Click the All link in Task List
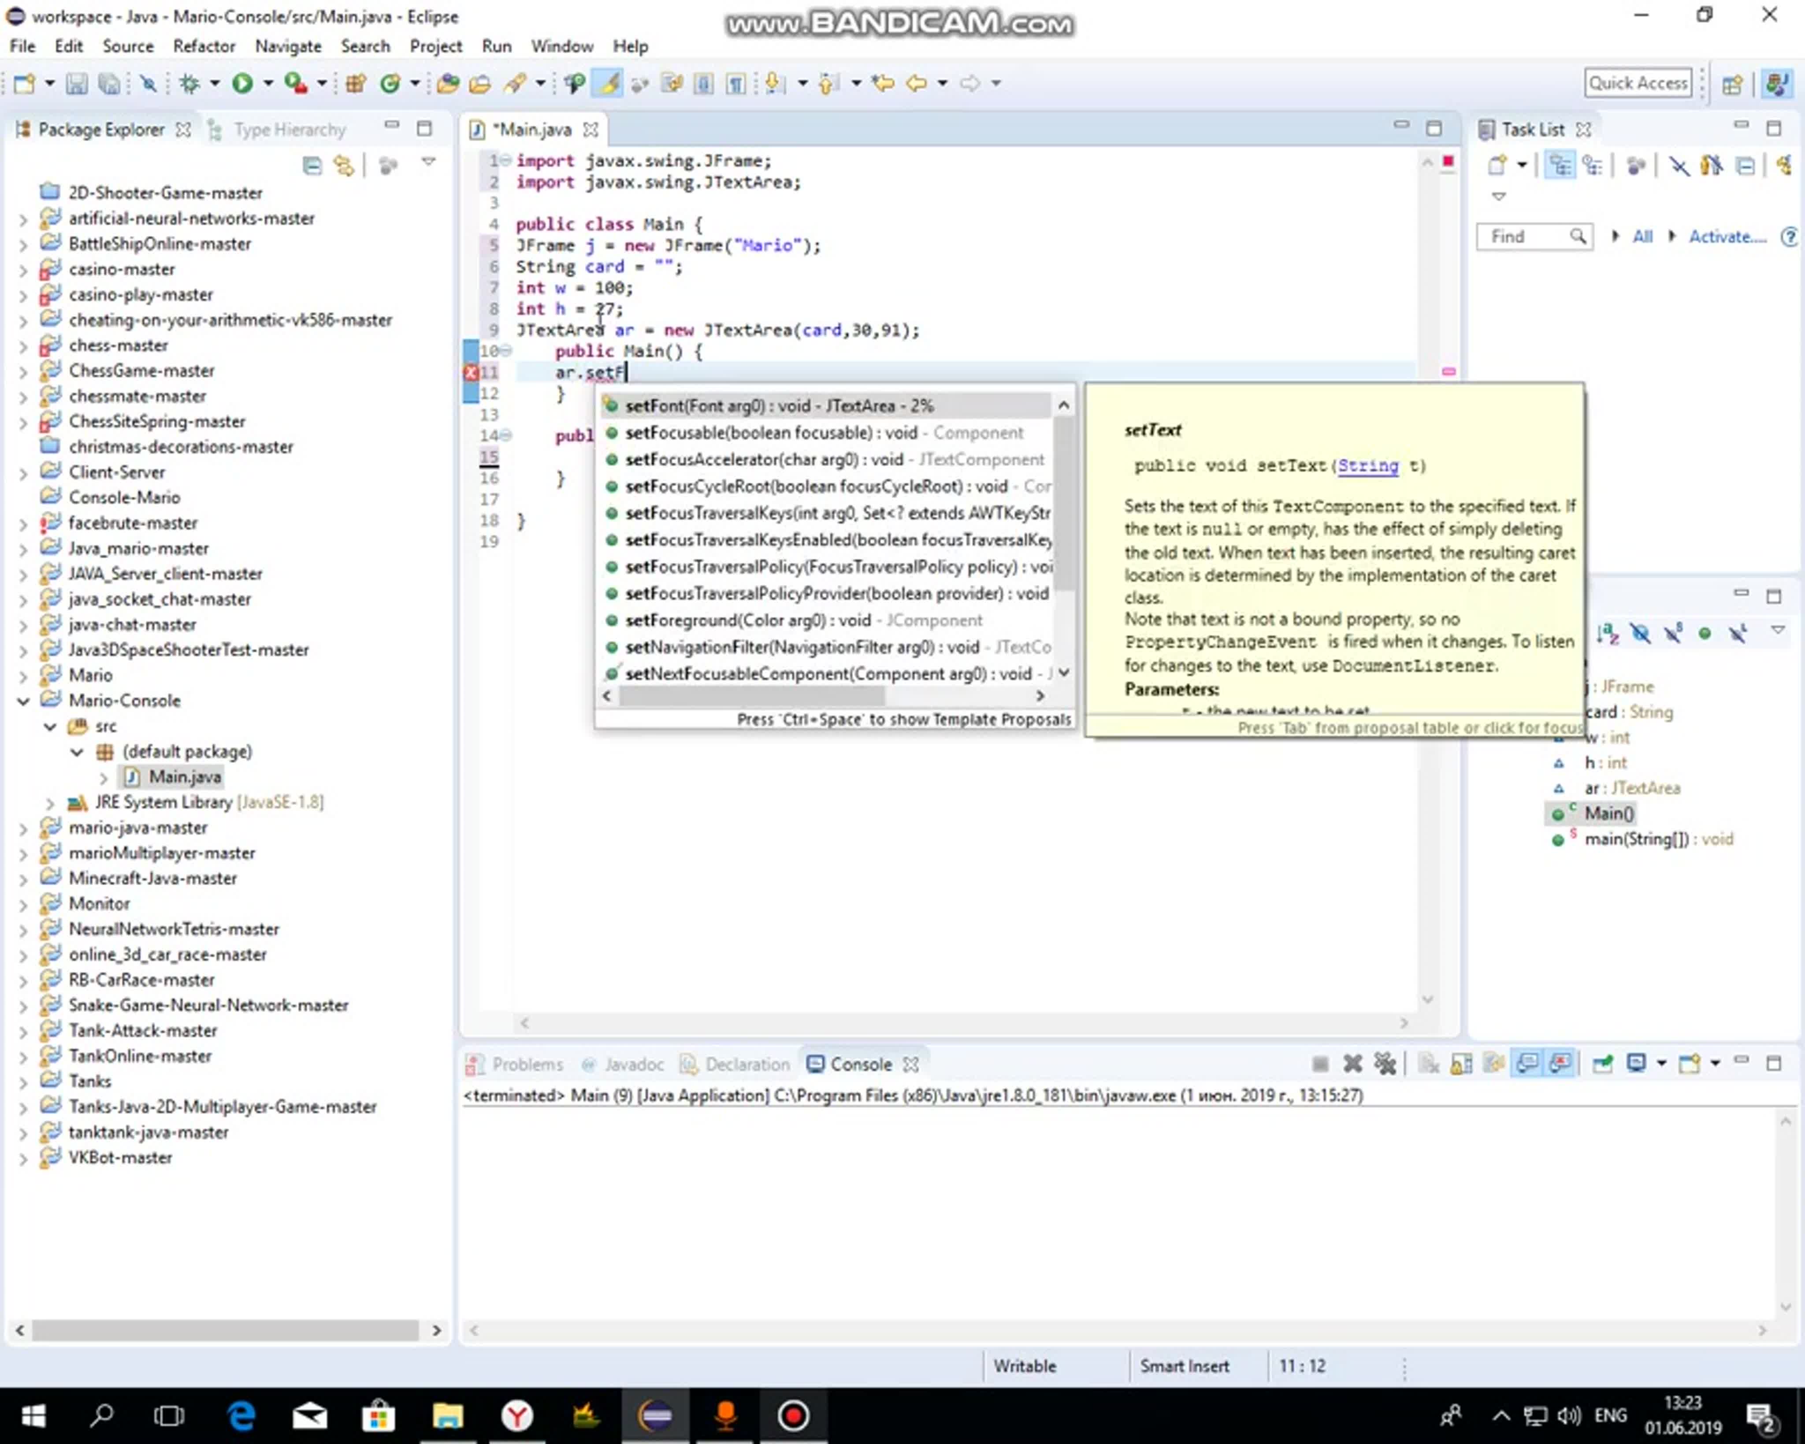The width and height of the screenshot is (1805, 1444). click(1642, 237)
